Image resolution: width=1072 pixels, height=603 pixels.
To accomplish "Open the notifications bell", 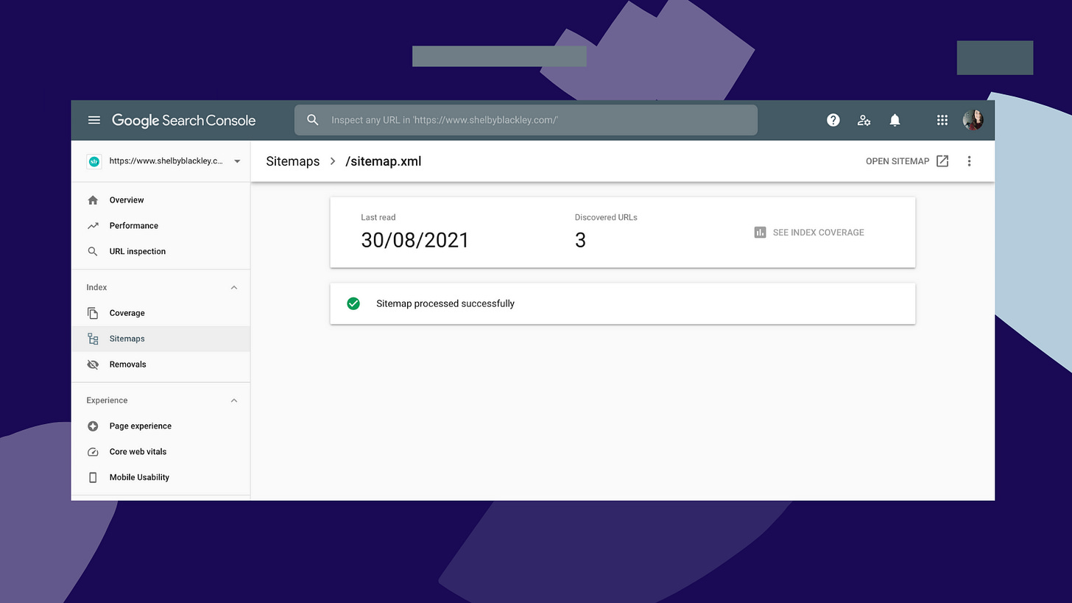I will point(895,120).
